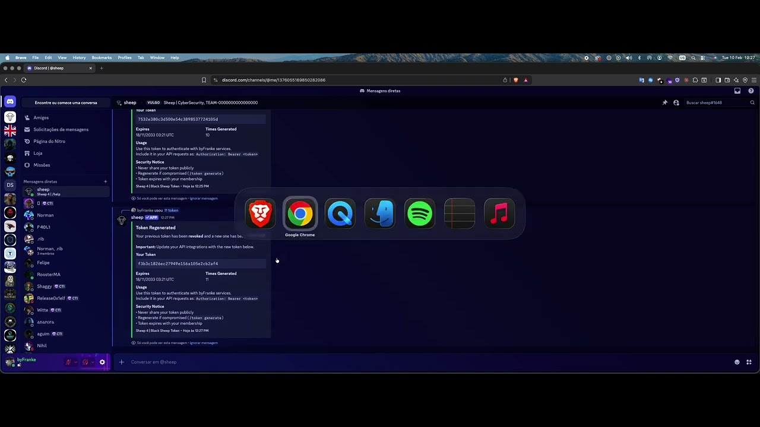The image size is (760, 427).
Task: Open Página do Nitro
Action: tap(66, 141)
